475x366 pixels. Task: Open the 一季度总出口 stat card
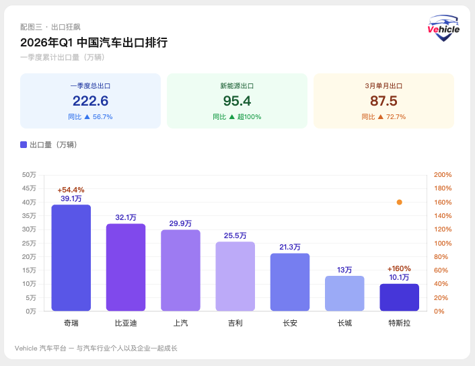[x=90, y=101]
